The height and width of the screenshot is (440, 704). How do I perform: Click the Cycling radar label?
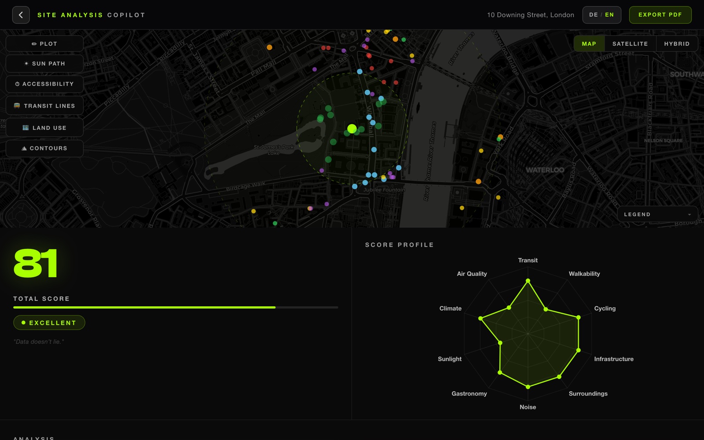[x=605, y=308]
